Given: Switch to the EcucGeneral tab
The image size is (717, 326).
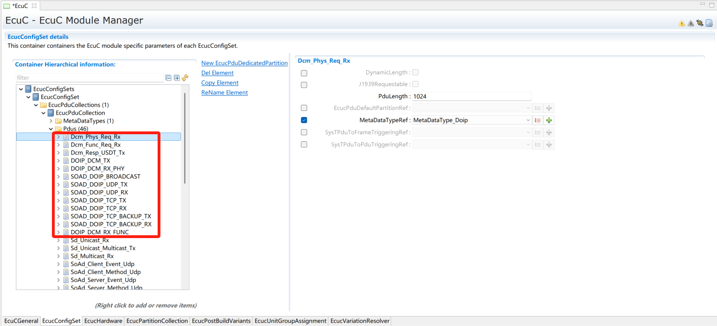Looking at the screenshot, I should pos(21,321).
